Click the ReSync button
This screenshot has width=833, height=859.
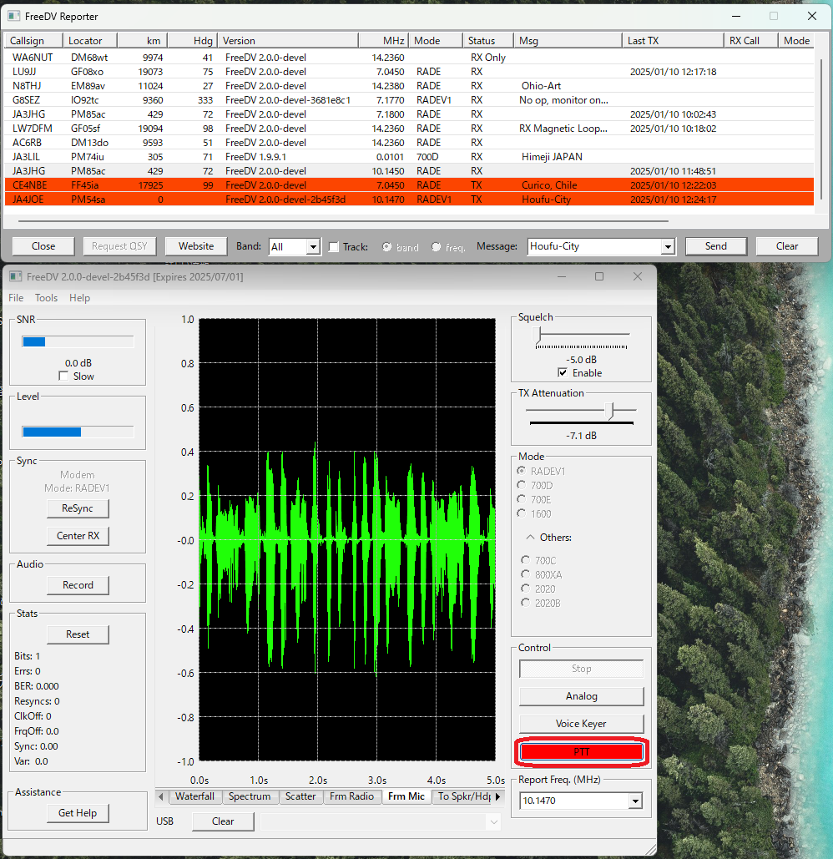pos(78,508)
